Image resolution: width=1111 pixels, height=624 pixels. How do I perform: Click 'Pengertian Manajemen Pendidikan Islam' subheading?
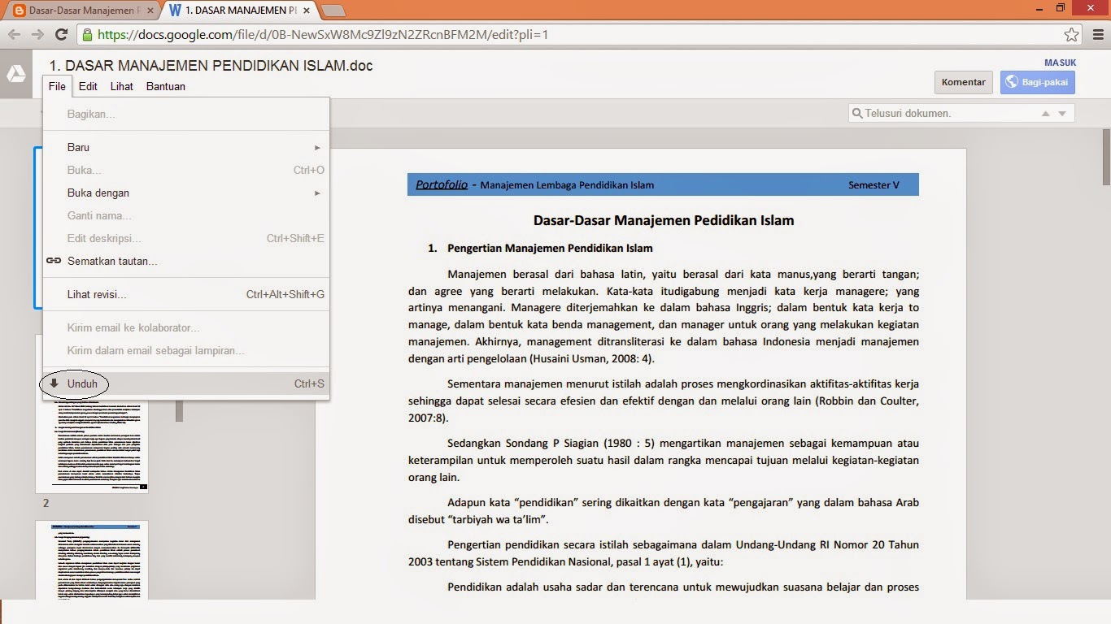[x=550, y=248]
